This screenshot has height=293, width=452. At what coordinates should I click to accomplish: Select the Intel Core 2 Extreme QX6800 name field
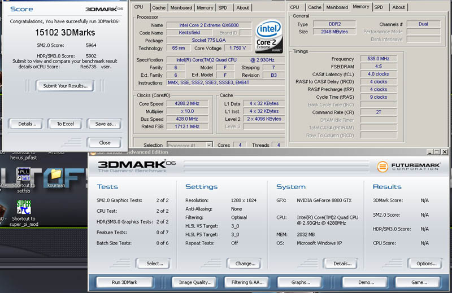(208, 25)
